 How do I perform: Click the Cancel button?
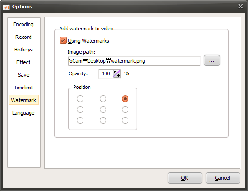pyautogui.click(x=223, y=178)
